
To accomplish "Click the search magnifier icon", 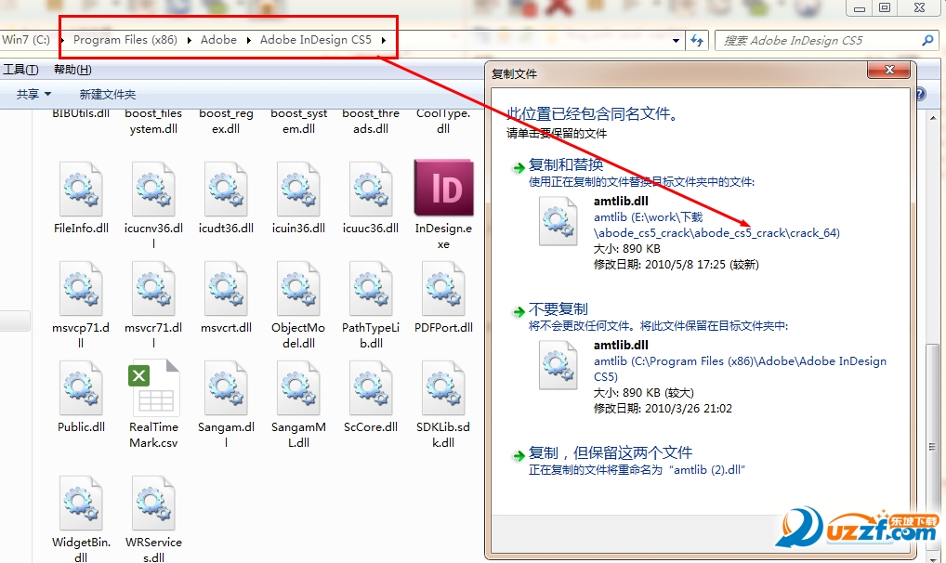I will 928,40.
